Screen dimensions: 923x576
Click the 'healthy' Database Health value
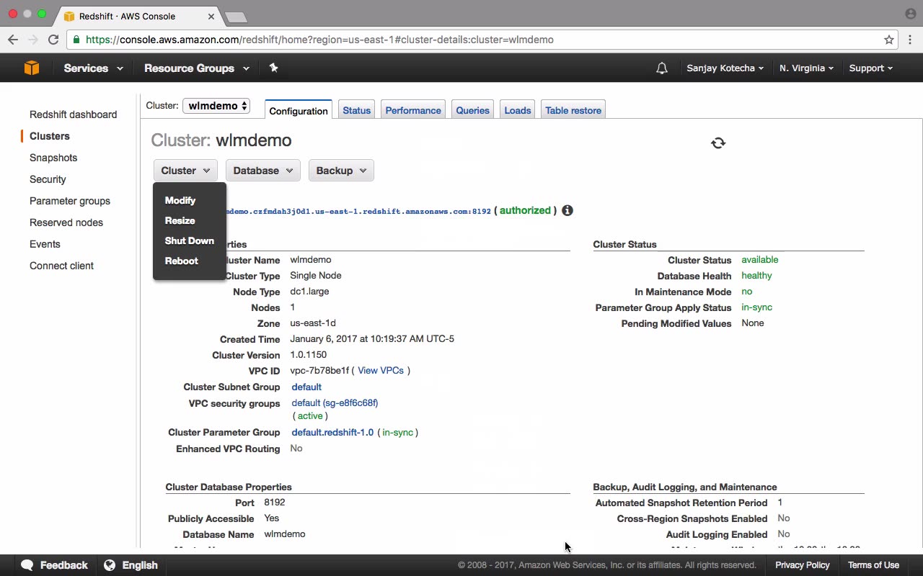[x=756, y=276]
